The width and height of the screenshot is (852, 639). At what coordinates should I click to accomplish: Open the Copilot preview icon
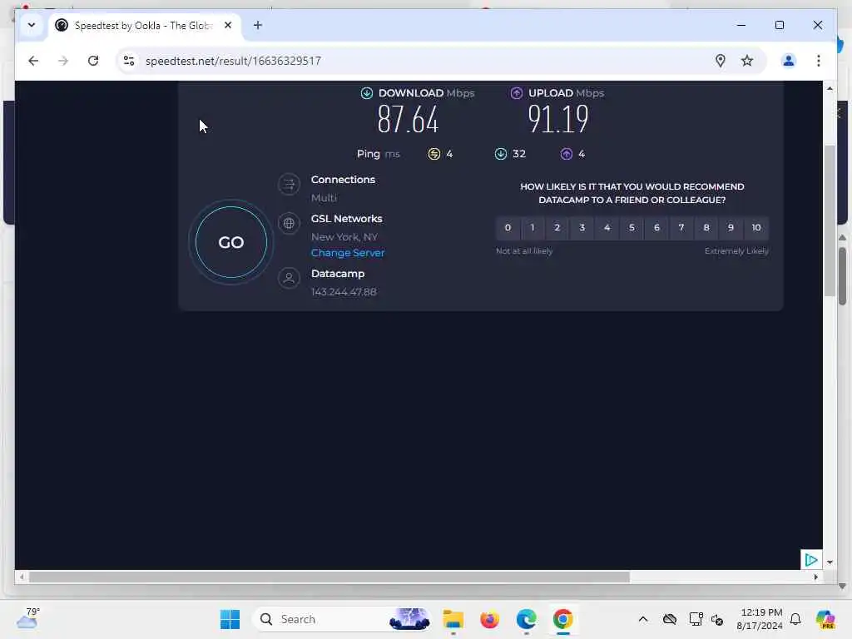tap(825, 619)
